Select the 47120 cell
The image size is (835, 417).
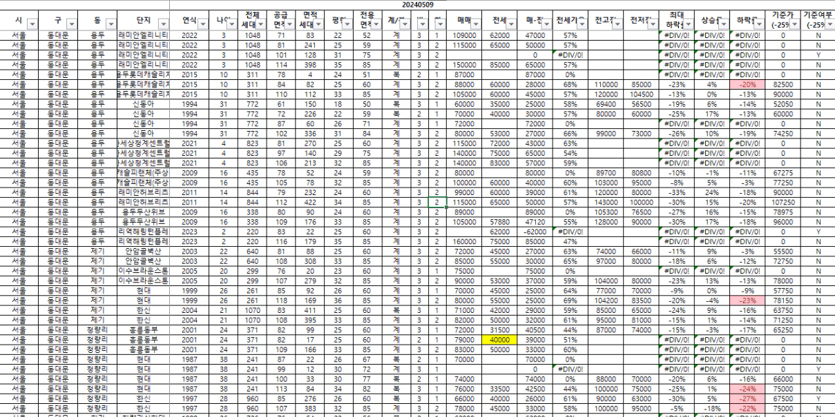coord(535,222)
